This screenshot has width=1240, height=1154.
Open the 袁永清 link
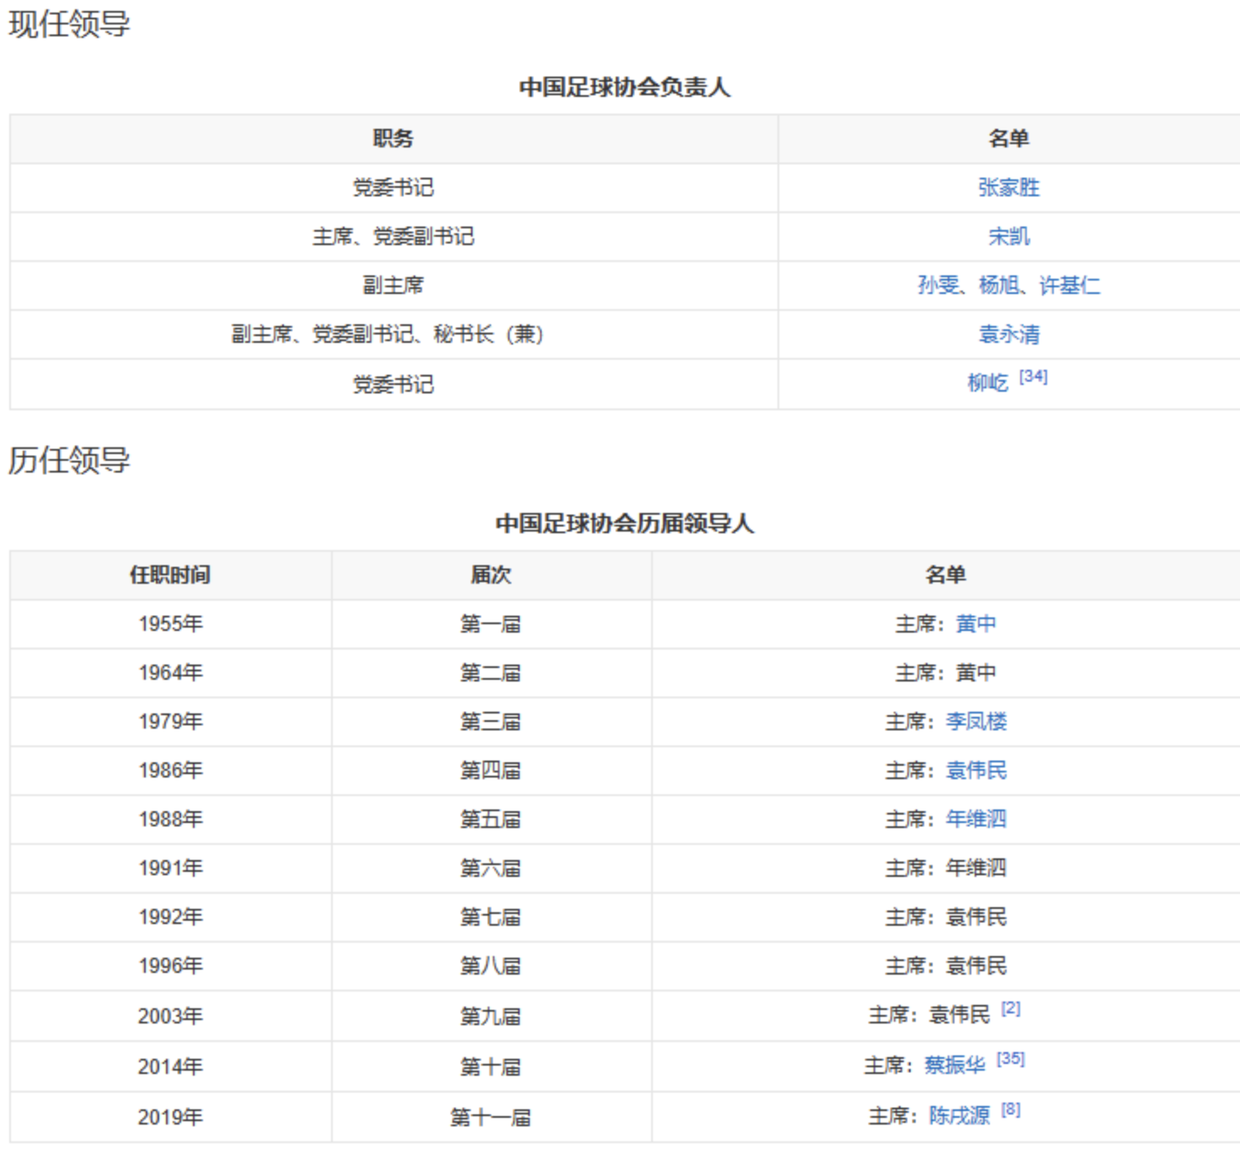[1008, 334]
